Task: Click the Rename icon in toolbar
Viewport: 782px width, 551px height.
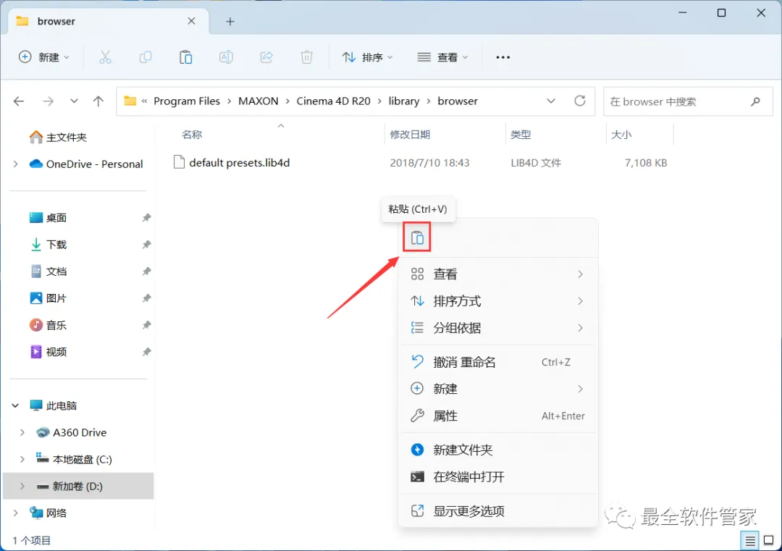Action: pyautogui.click(x=226, y=57)
